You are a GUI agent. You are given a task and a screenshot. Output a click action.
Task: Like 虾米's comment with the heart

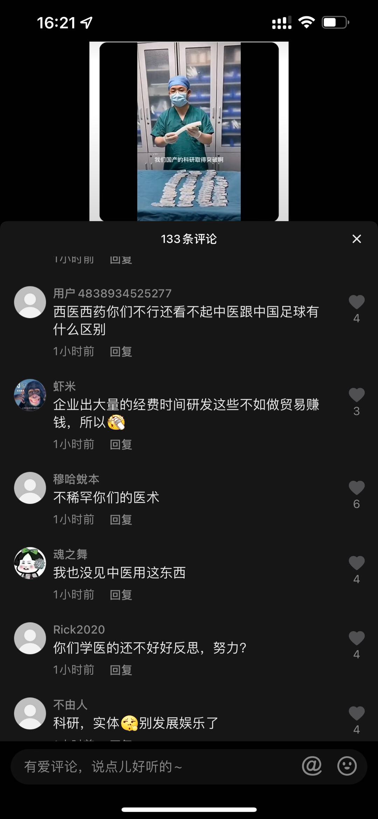pyautogui.click(x=356, y=395)
